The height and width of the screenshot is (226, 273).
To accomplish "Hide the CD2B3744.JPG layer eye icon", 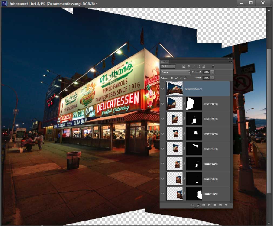I will point(162,194).
